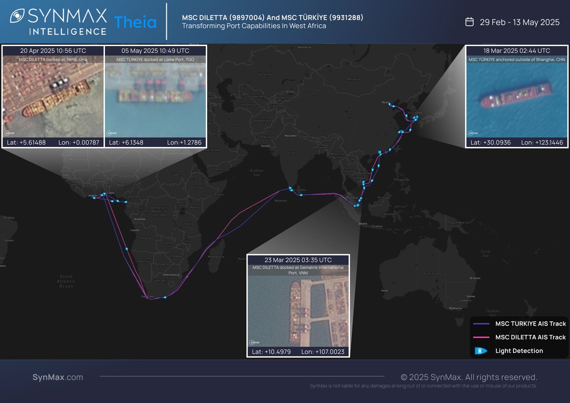Click the 'Melbourne' city label

[x=456, y=308]
